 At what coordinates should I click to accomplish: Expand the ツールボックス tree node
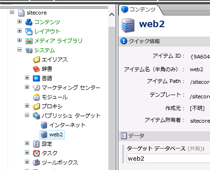27,162
